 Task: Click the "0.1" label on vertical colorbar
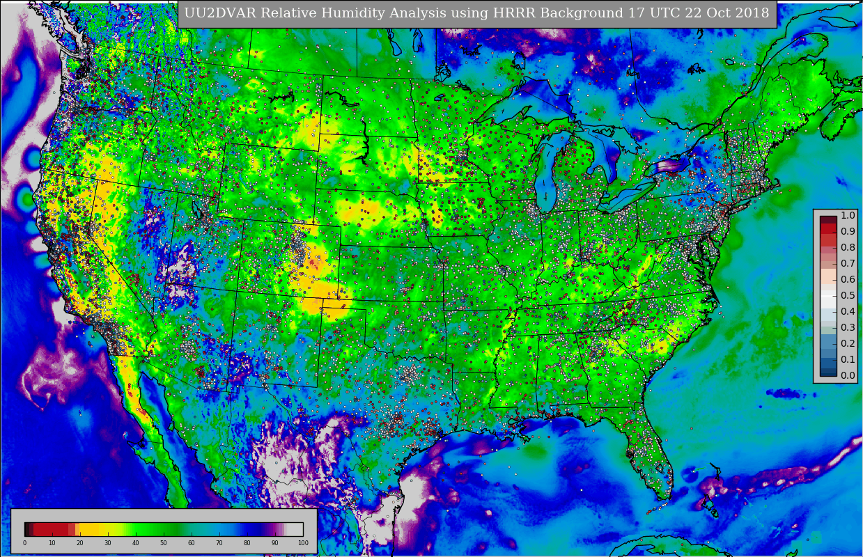click(x=848, y=359)
